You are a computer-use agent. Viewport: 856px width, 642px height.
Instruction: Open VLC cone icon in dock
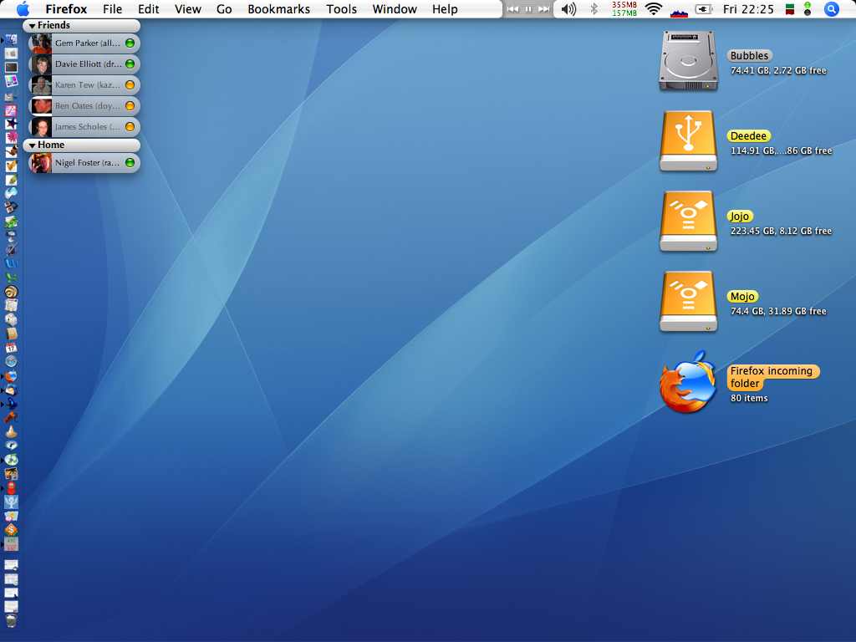point(11,432)
